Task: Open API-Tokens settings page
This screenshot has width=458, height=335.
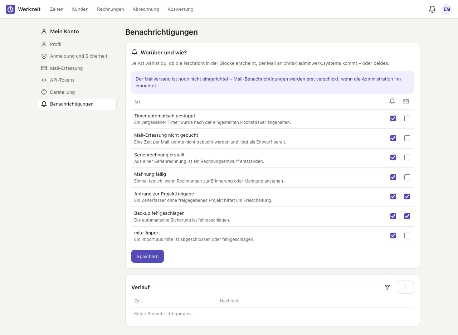Action: click(x=77, y=80)
